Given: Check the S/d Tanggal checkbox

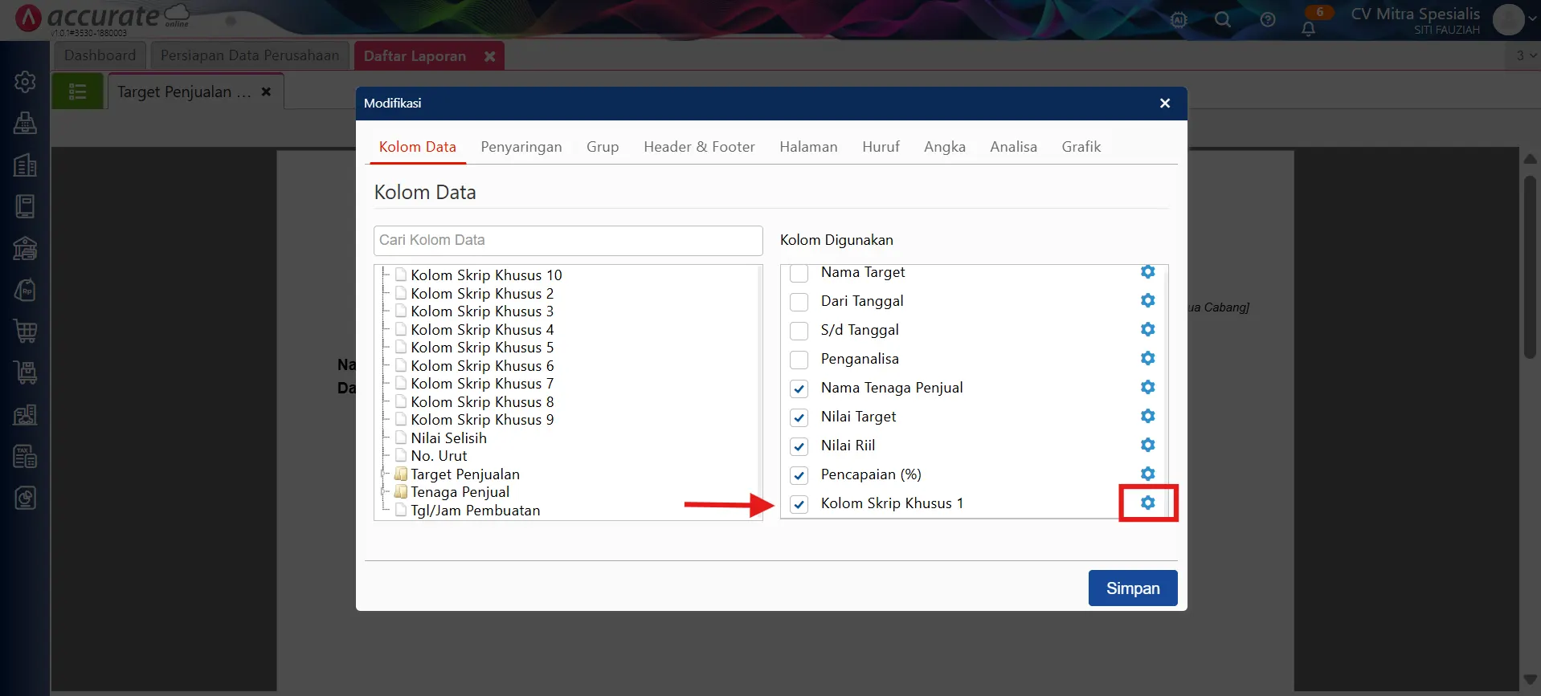Looking at the screenshot, I should (799, 331).
